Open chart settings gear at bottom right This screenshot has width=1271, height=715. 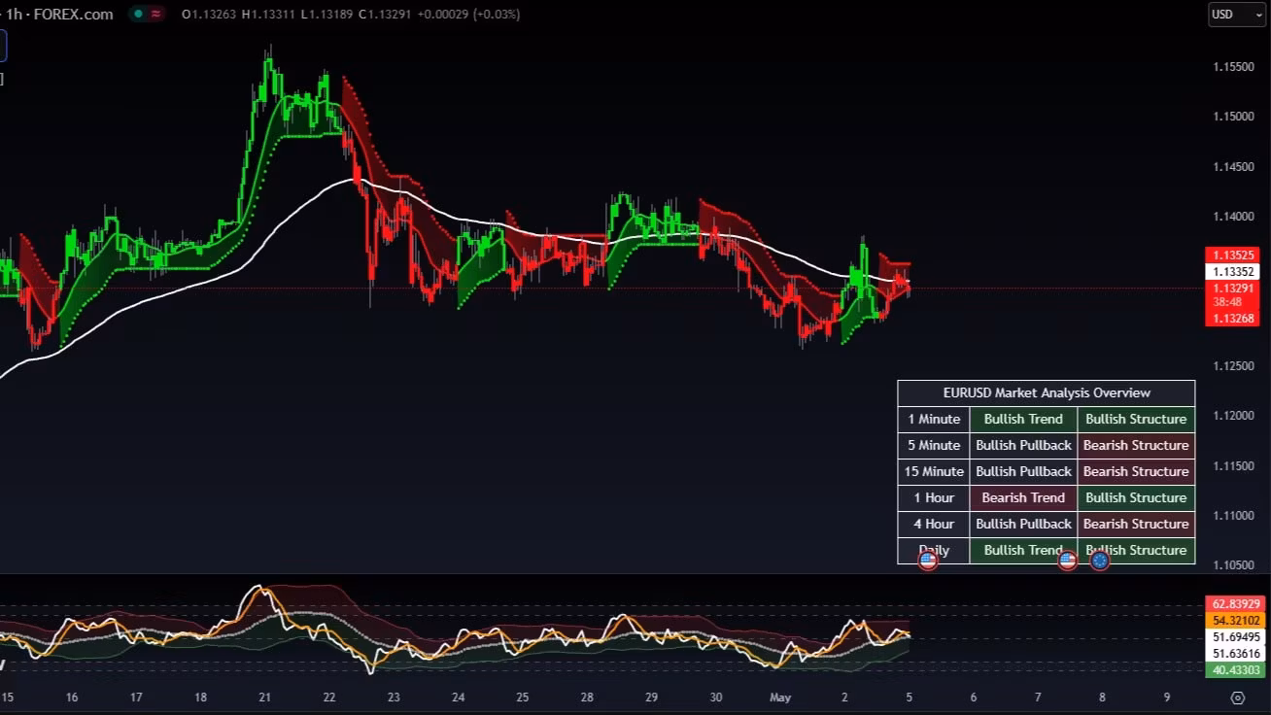(x=1237, y=698)
